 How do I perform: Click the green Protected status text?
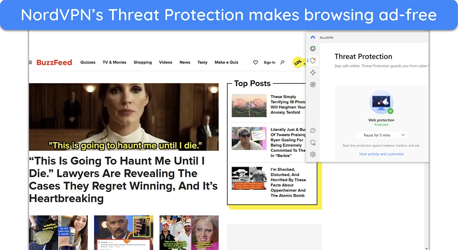pyautogui.click(x=381, y=125)
